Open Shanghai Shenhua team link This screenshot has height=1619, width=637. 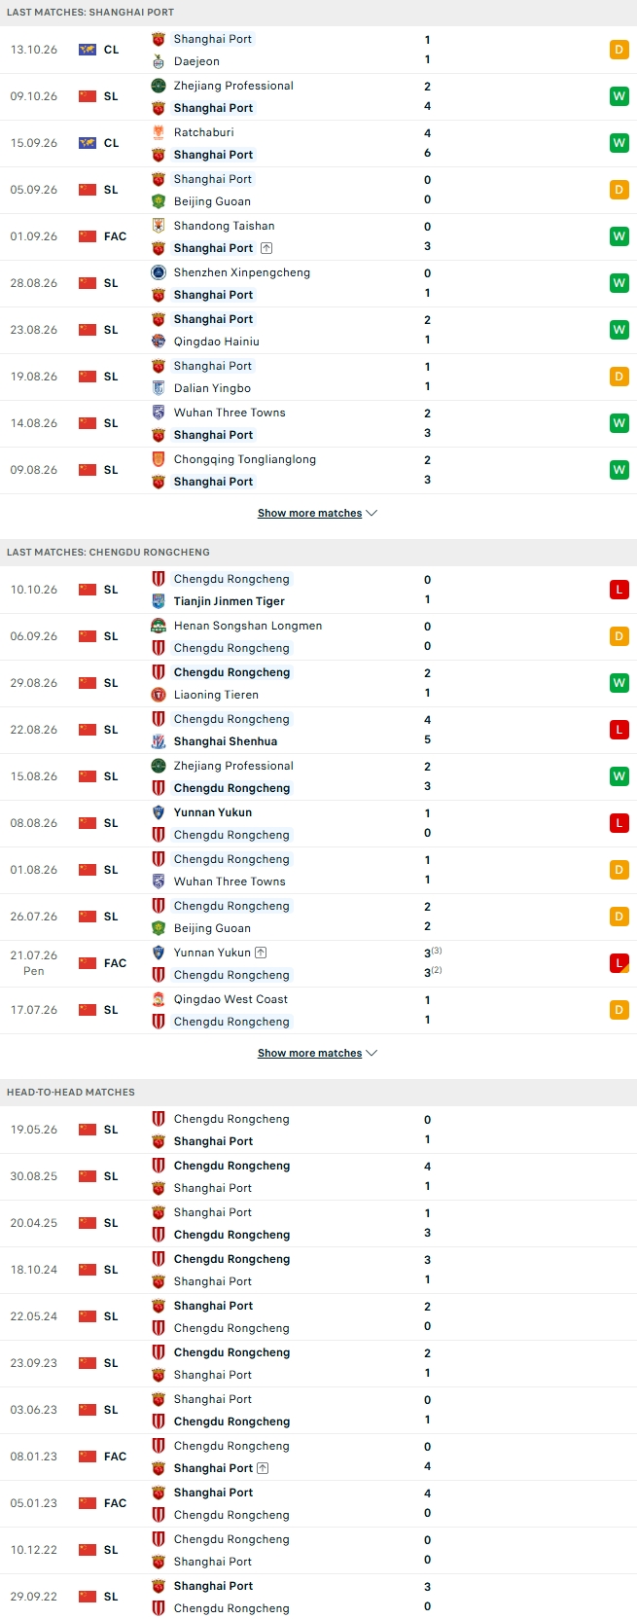[226, 741]
